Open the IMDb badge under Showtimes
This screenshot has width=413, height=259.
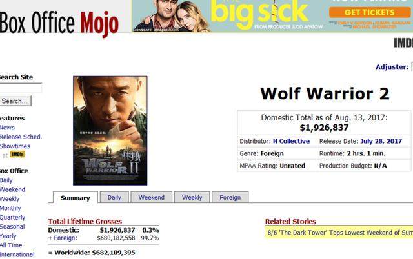pyautogui.click(x=17, y=155)
